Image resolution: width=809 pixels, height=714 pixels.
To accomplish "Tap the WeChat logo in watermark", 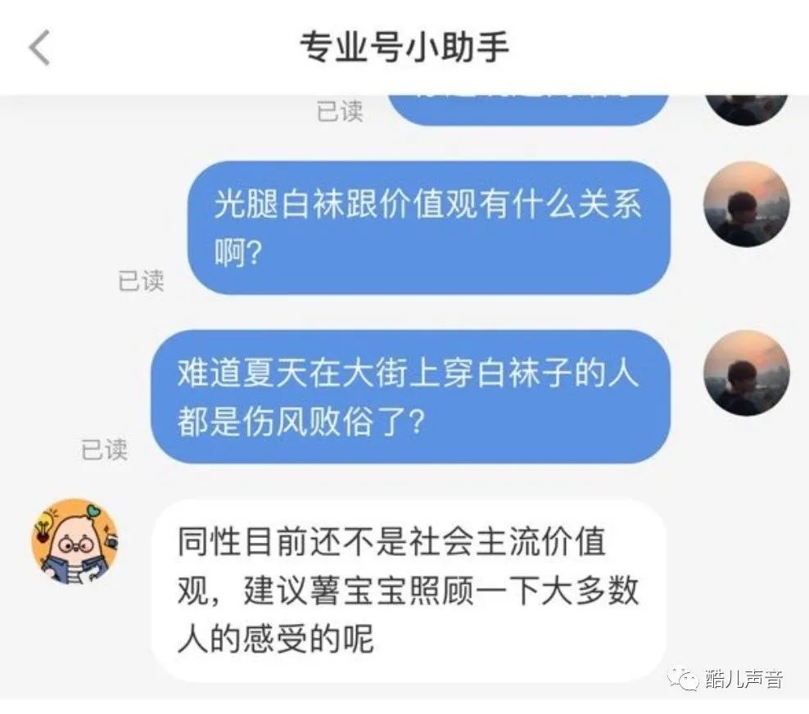I will pos(685,680).
